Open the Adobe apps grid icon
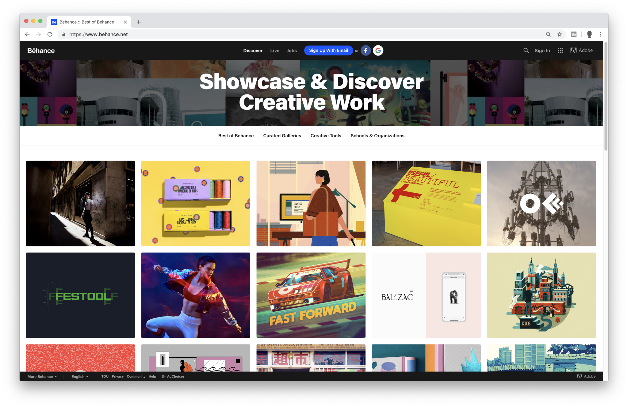 click(x=560, y=50)
